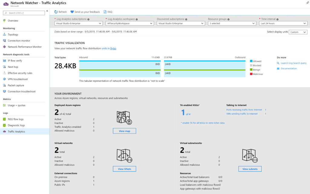Click Ports receiving traffic from Internet link
The width and height of the screenshot is (310, 194).
(244, 110)
